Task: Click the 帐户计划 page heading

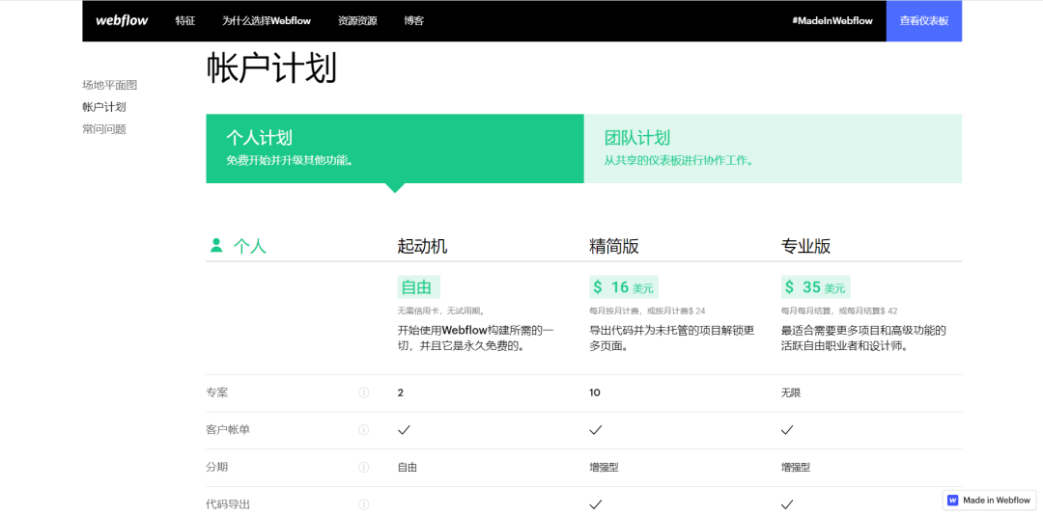Action: tap(271, 68)
